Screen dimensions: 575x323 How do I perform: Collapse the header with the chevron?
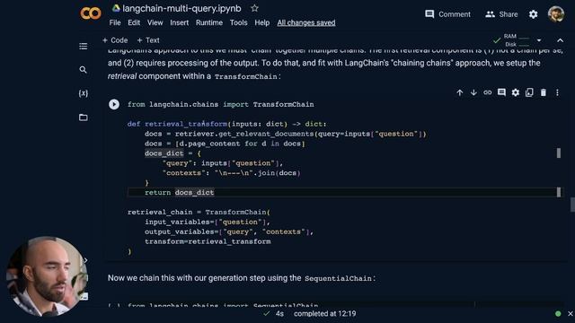(x=560, y=40)
